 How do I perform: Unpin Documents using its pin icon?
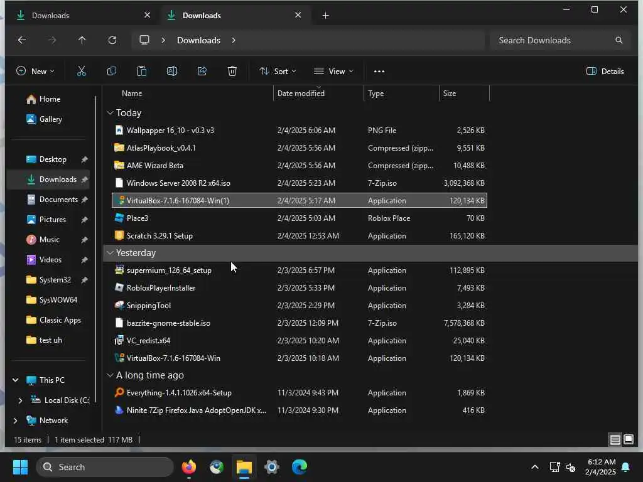pos(84,200)
